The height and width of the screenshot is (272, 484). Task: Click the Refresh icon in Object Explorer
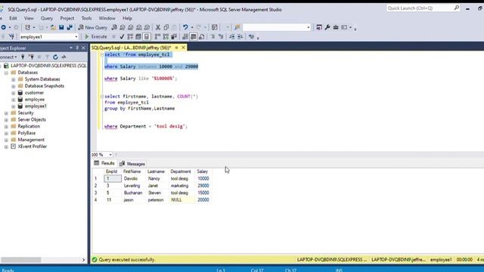[x=55, y=57]
